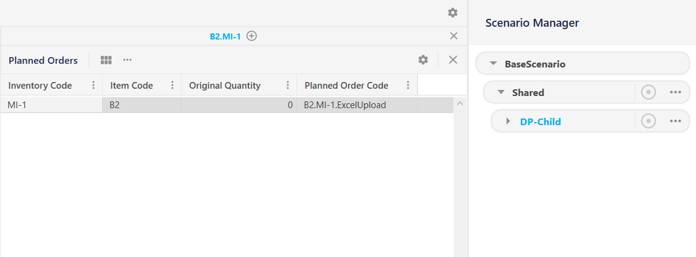Viewport: 696px width, 257px height.
Task: Open Inventory Code column menu
Action: coord(94,86)
